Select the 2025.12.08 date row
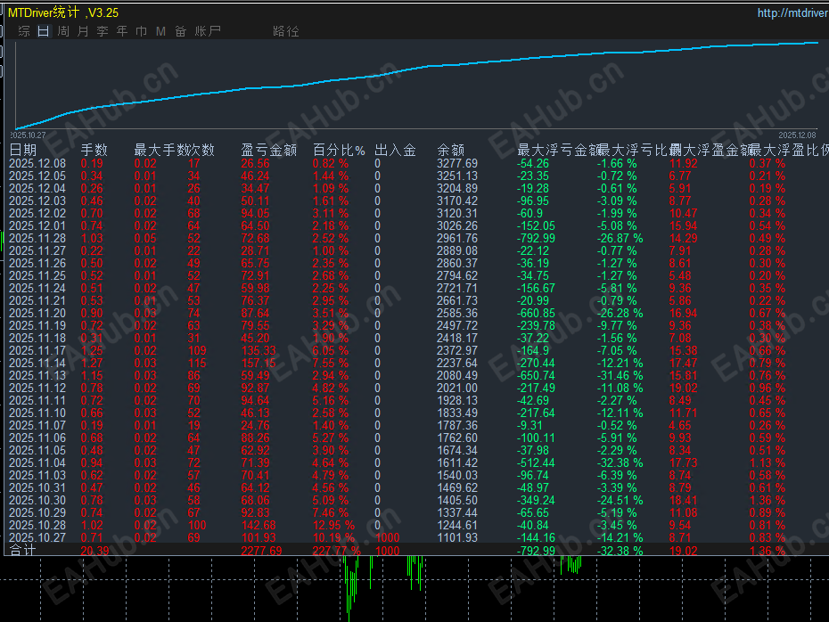The width and height of the screenshot is (829, 622). [37, 164]
